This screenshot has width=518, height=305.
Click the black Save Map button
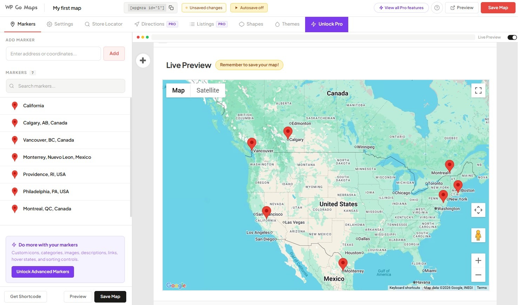pyautogui.click(x=110, y=297)
